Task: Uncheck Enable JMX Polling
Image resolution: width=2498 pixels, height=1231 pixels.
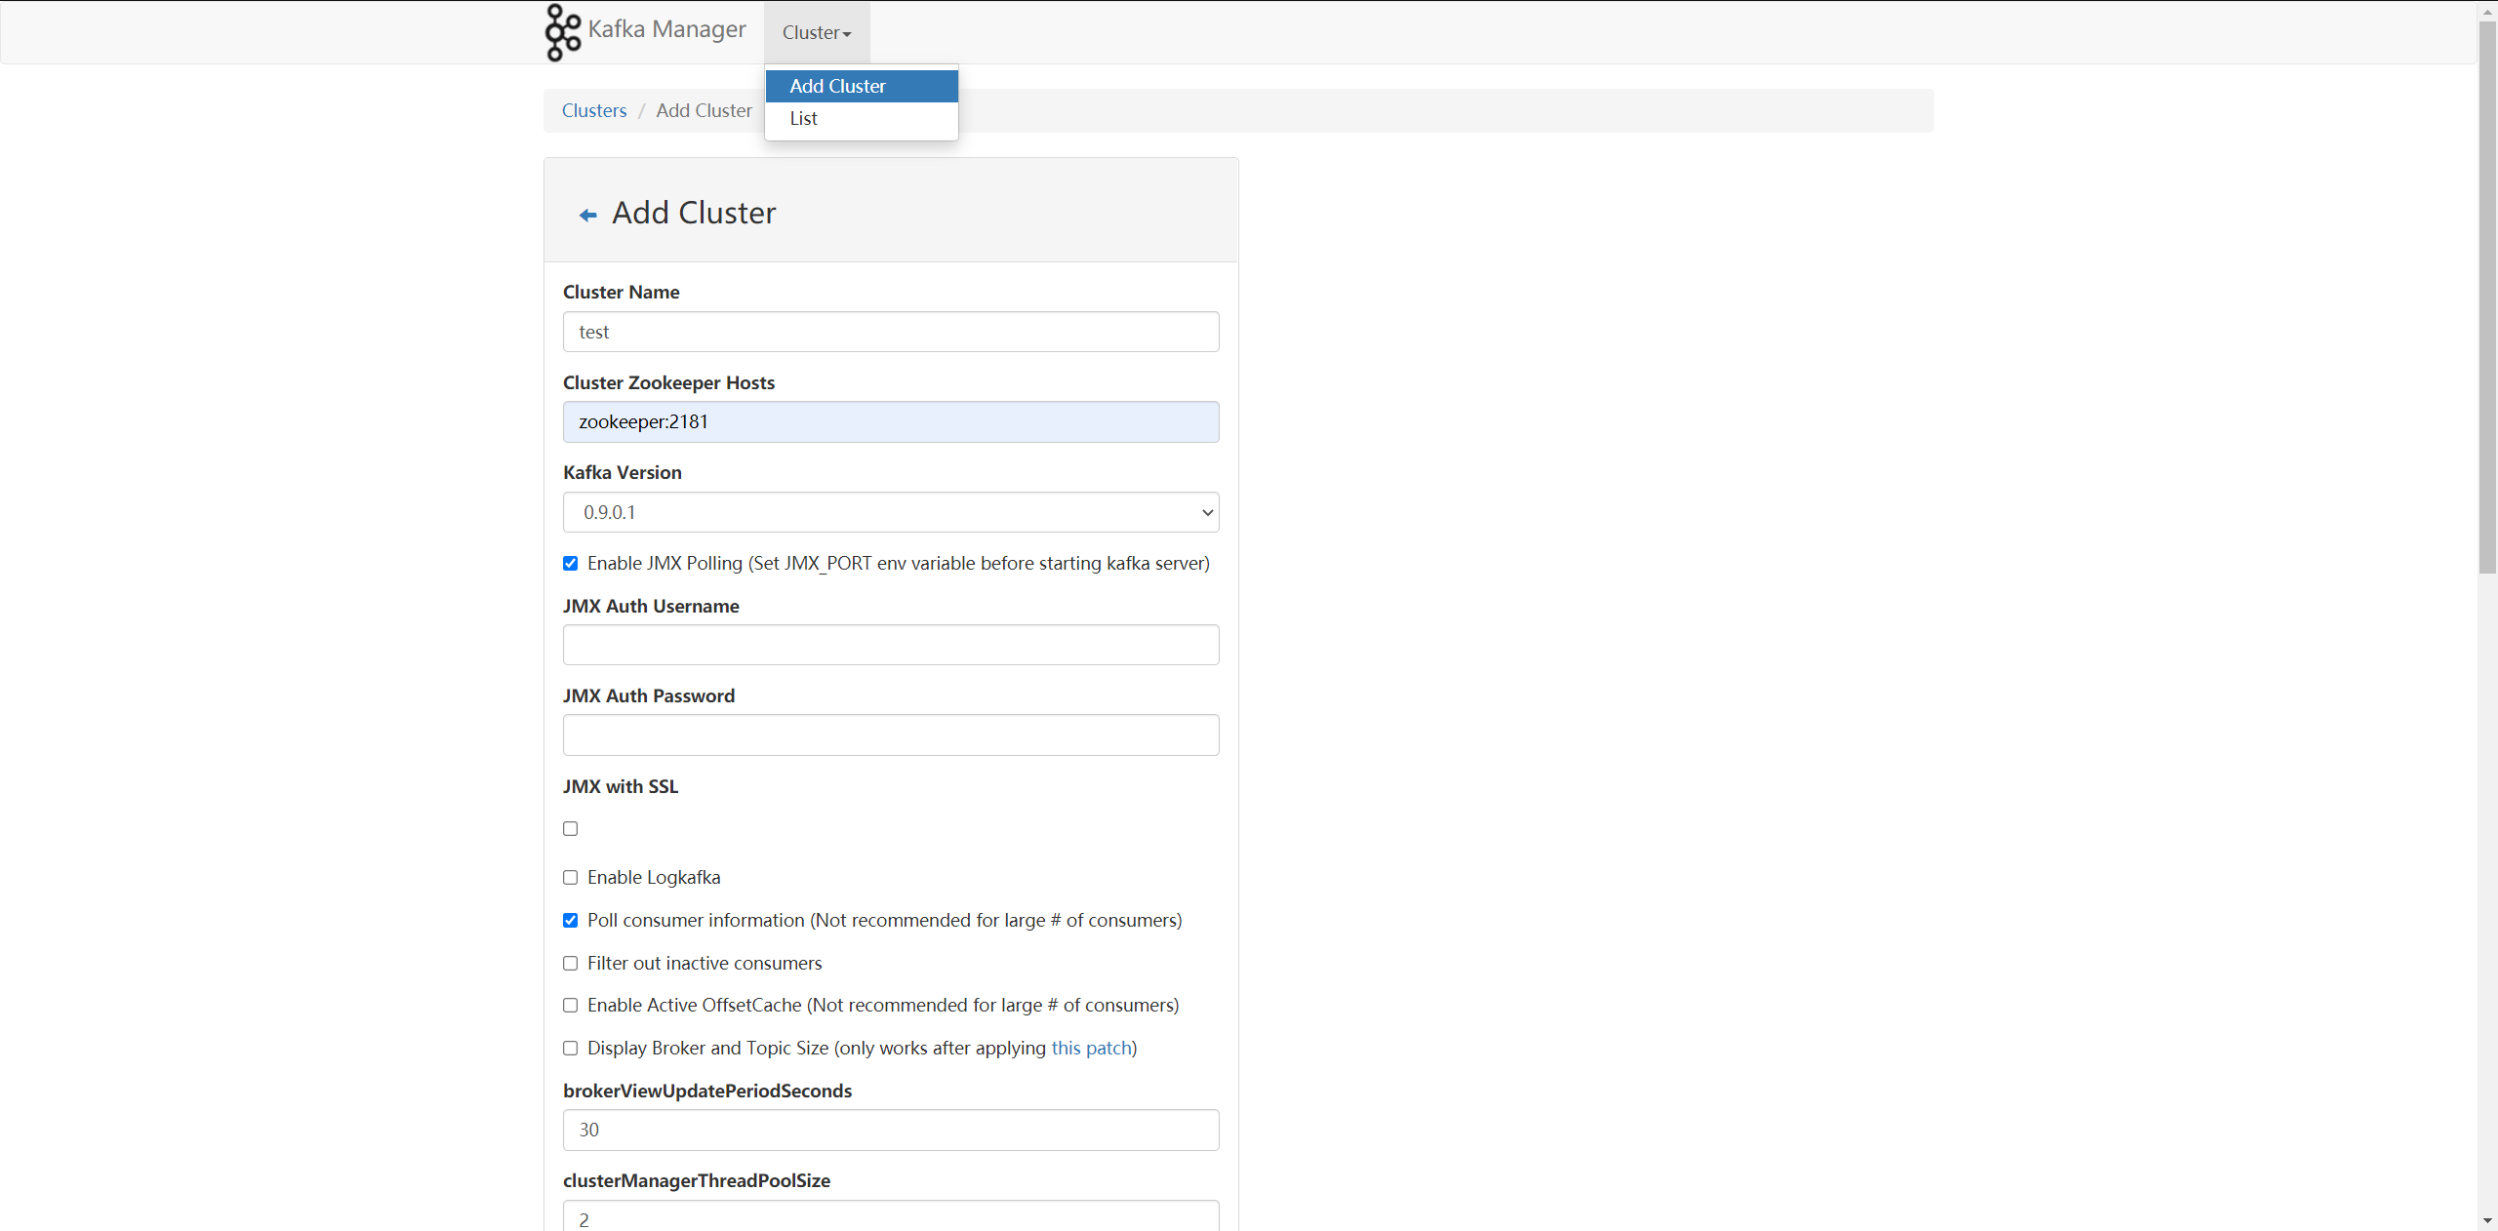Action: [570, 563]
